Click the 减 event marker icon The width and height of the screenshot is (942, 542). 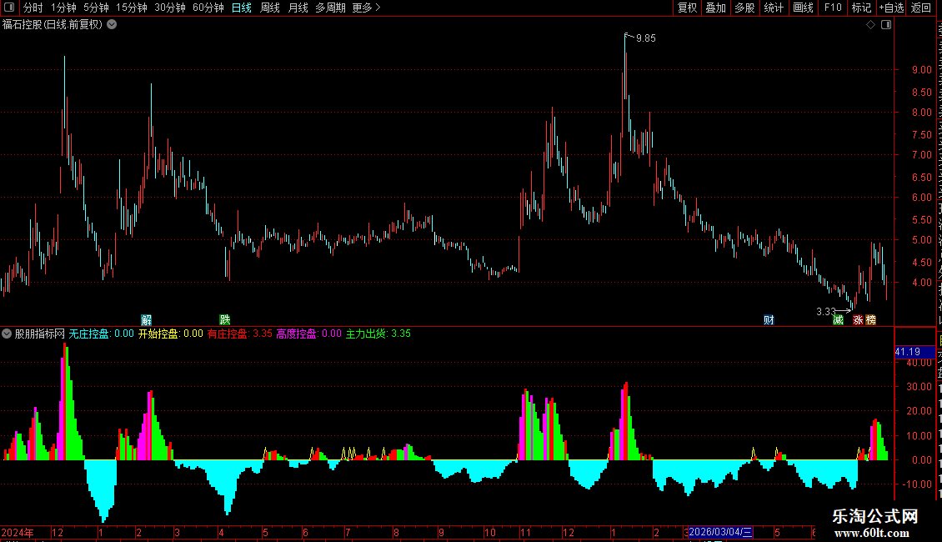pyautogui.click(x=838, y=319)
